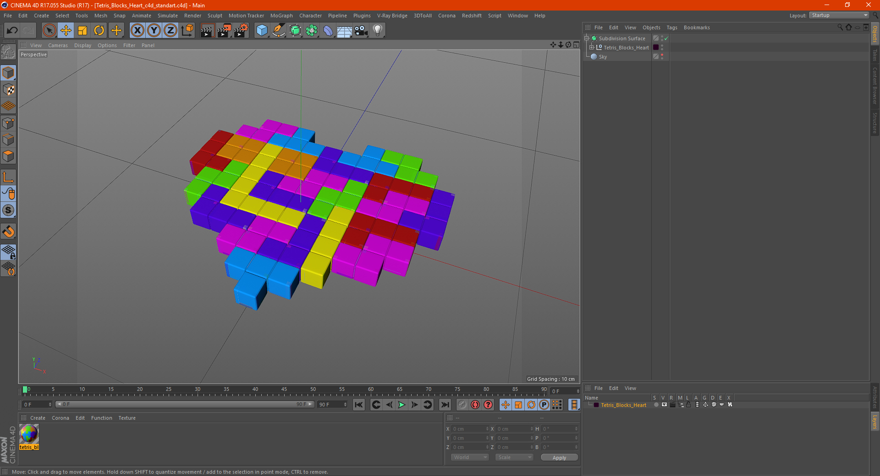Add a light object

pos(378,31)
